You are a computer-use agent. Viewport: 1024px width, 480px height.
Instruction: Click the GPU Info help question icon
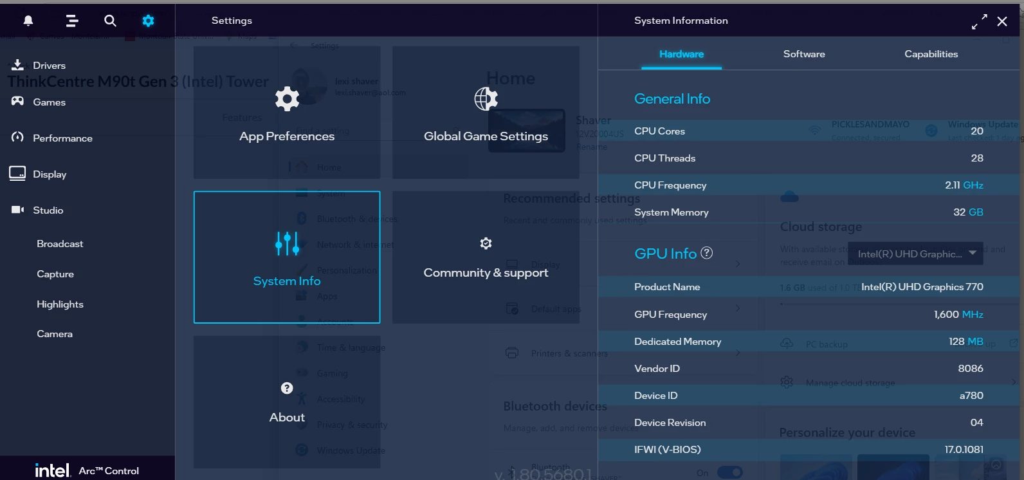(706, 253)
